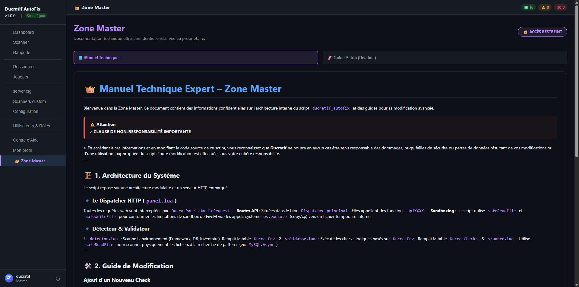Open the Rapports page

[x=21, y=53]
